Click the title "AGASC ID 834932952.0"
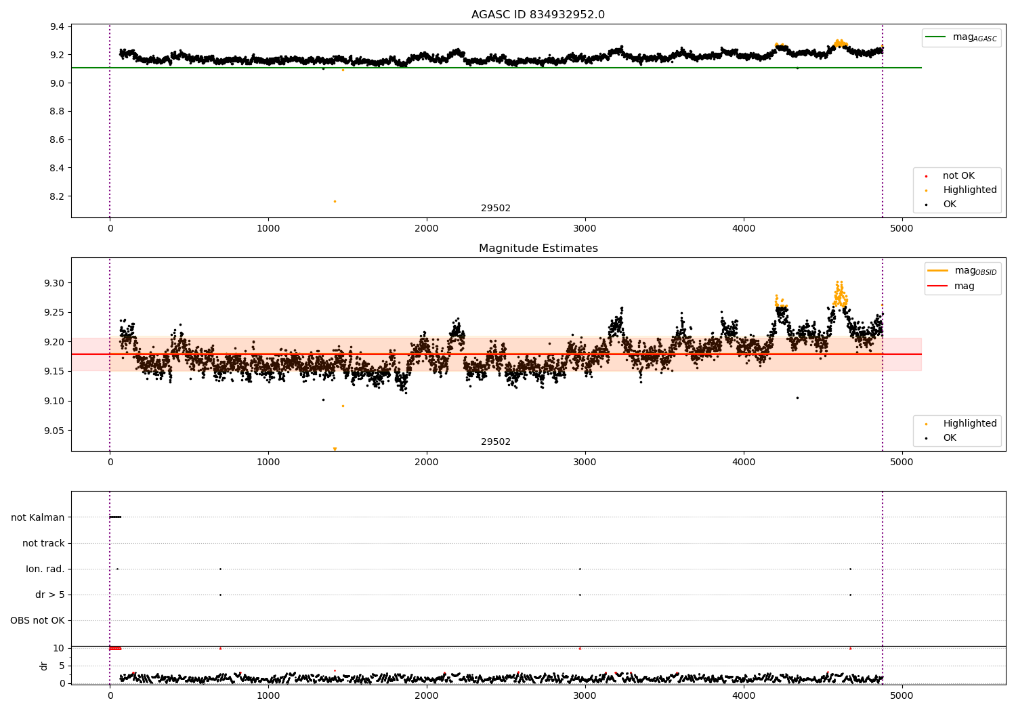Image resolution: width=1016 pixels, height=711 pixels. click(x=538, y=15)
